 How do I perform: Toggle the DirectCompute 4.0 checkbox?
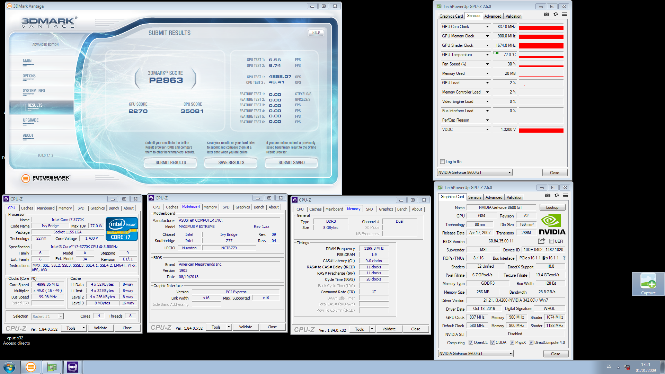pos(531,342)
